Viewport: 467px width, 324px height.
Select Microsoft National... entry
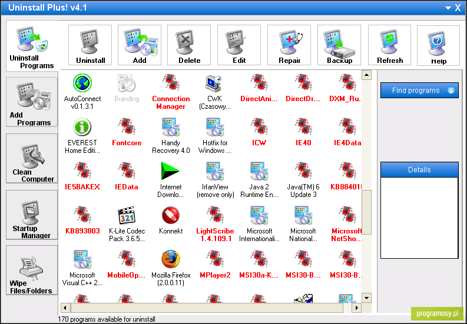click(x=303, y=223)
